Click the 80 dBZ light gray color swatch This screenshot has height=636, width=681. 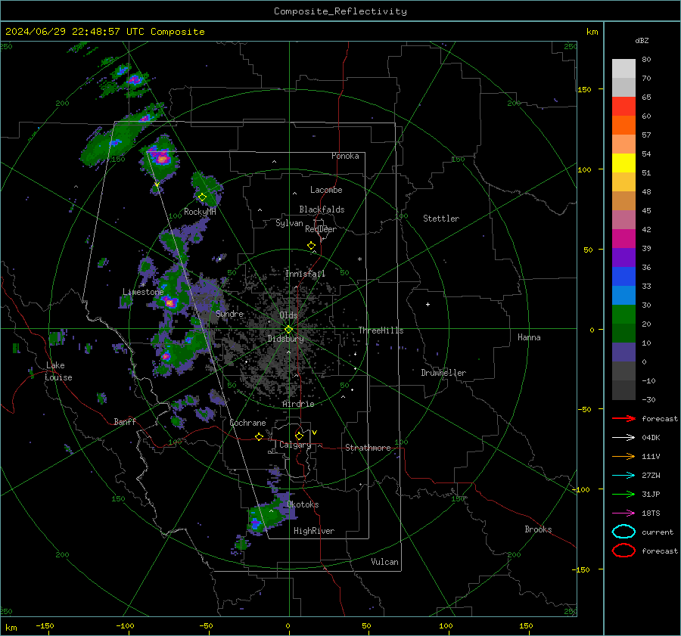(x=623, y=68)
